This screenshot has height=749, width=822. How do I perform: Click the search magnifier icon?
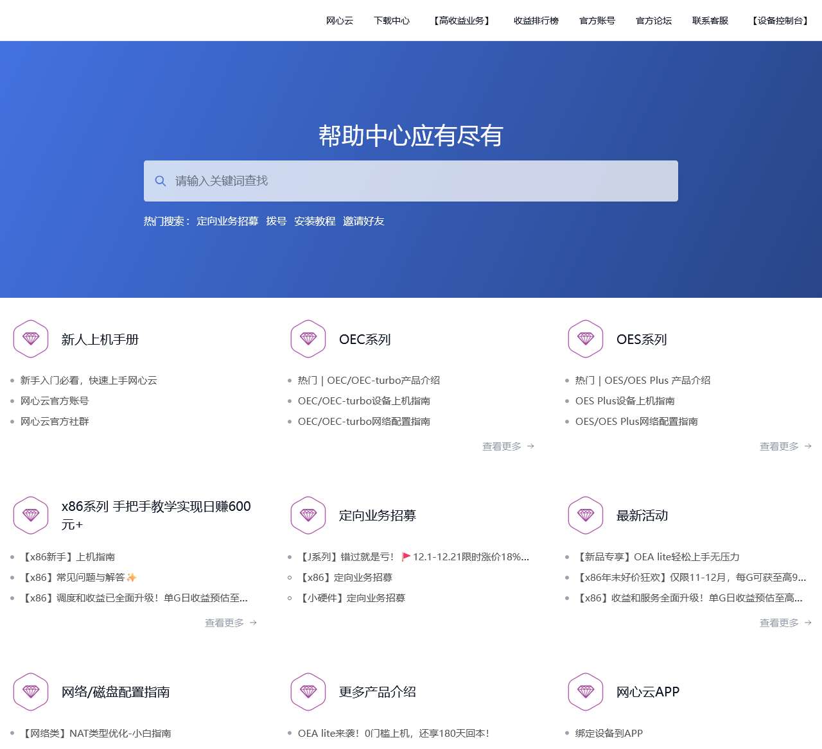point(161,181)
